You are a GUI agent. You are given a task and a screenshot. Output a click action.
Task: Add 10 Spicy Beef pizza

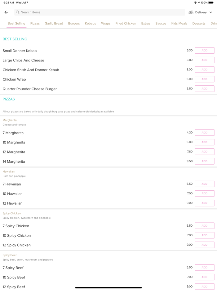(204, 277)
